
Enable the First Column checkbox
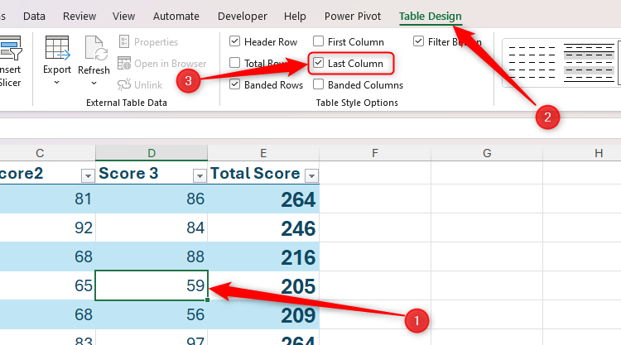point(319,41)
